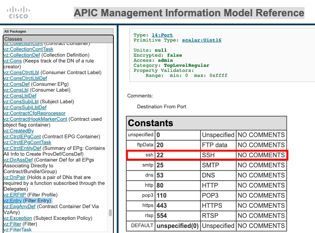
Task: Open the vz:CtrctEntityDef class link
Action: (22, 148)
